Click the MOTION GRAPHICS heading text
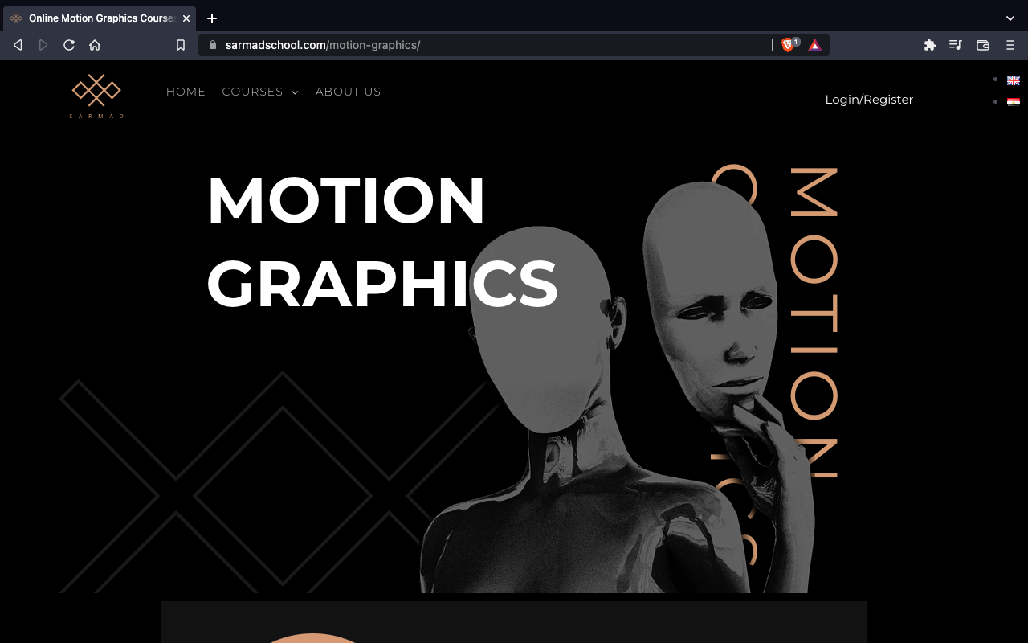 [x=382, y=241]
